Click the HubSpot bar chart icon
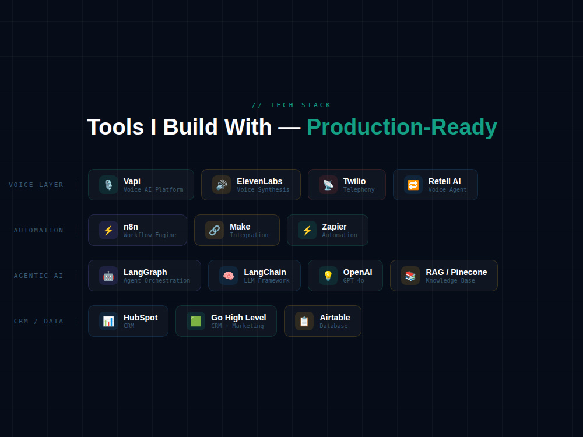 pyautogui.click(x=108, y=321)
